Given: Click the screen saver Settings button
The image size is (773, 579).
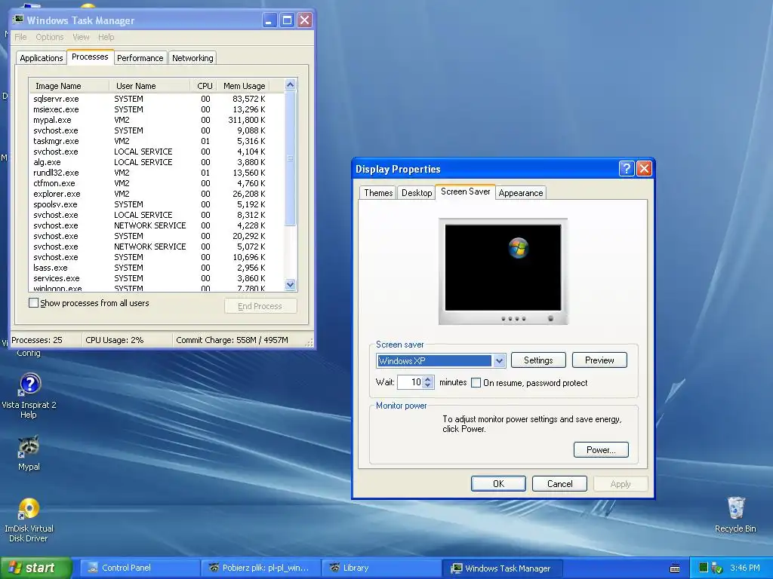Looking at the screenshot, I should [x=538, y=360].
